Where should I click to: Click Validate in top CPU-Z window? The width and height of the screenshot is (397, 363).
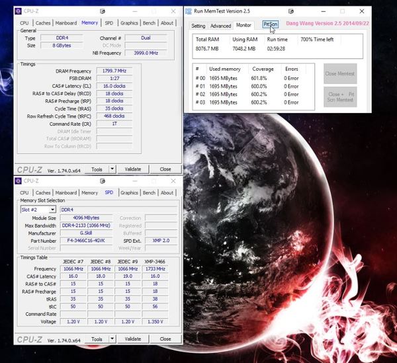click(133, 169)
